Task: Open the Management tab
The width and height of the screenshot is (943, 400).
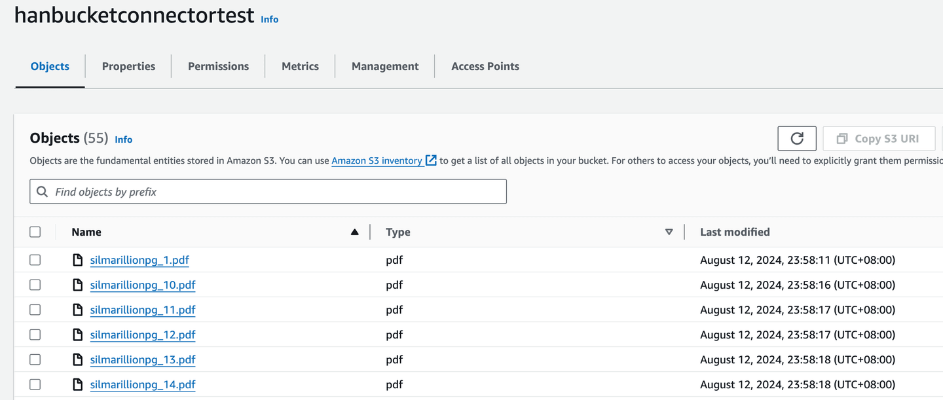Action: (385, 66)
